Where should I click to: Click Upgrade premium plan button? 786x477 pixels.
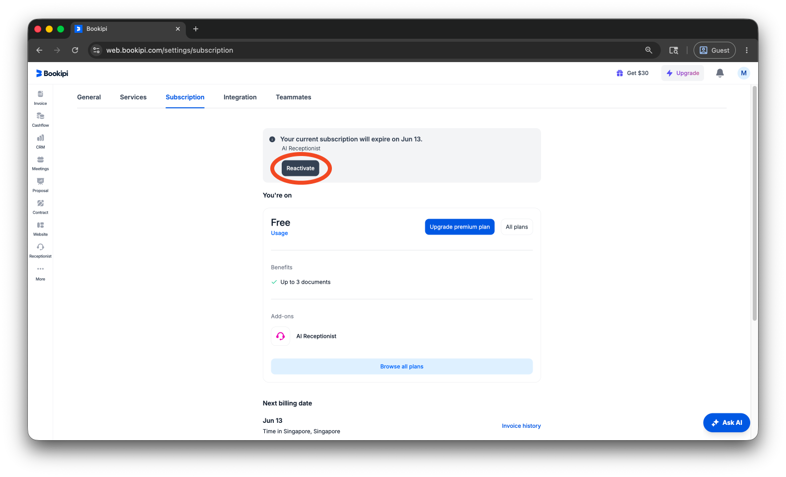tap(460, 227)
